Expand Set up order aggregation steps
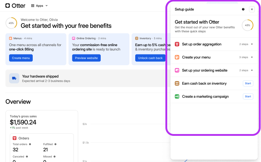The height and width of the screenshot is (162, 261). [252, 44]
